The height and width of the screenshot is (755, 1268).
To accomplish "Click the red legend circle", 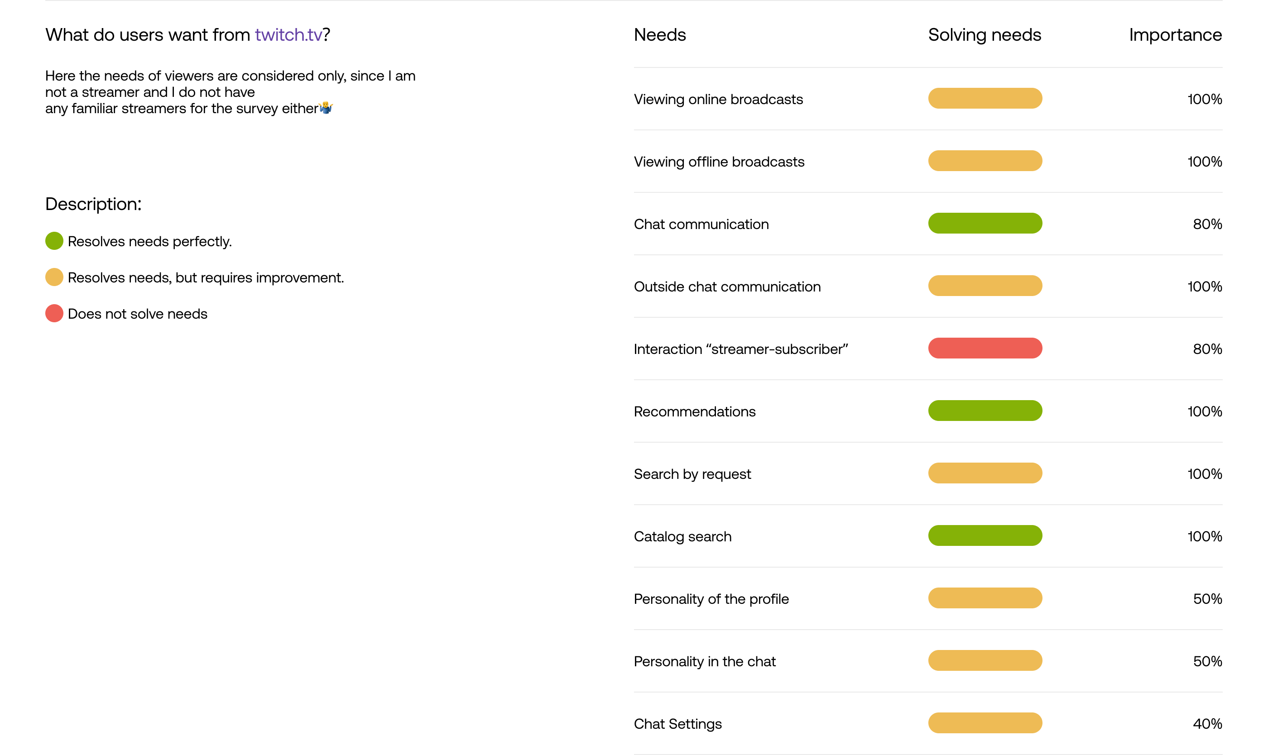I will tap(54, 313).
